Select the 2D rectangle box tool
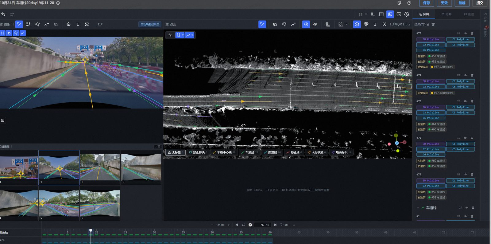This screenshot has width=491, height=244. (x=28, y=24)
